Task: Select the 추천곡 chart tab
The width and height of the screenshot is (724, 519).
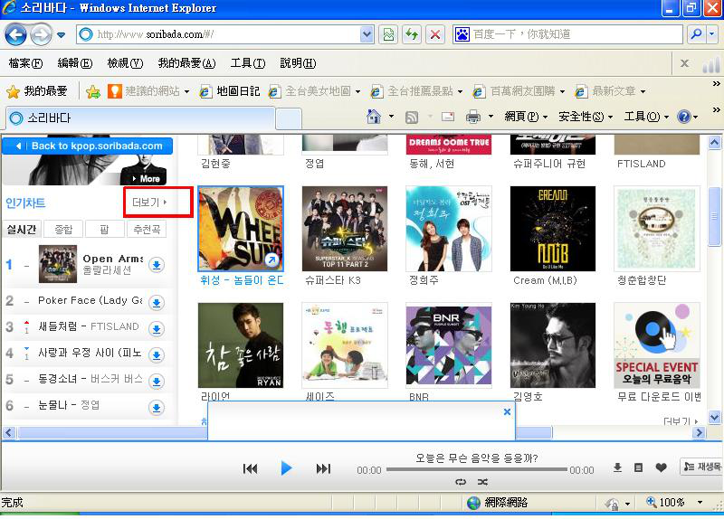Action: [147, 230]
